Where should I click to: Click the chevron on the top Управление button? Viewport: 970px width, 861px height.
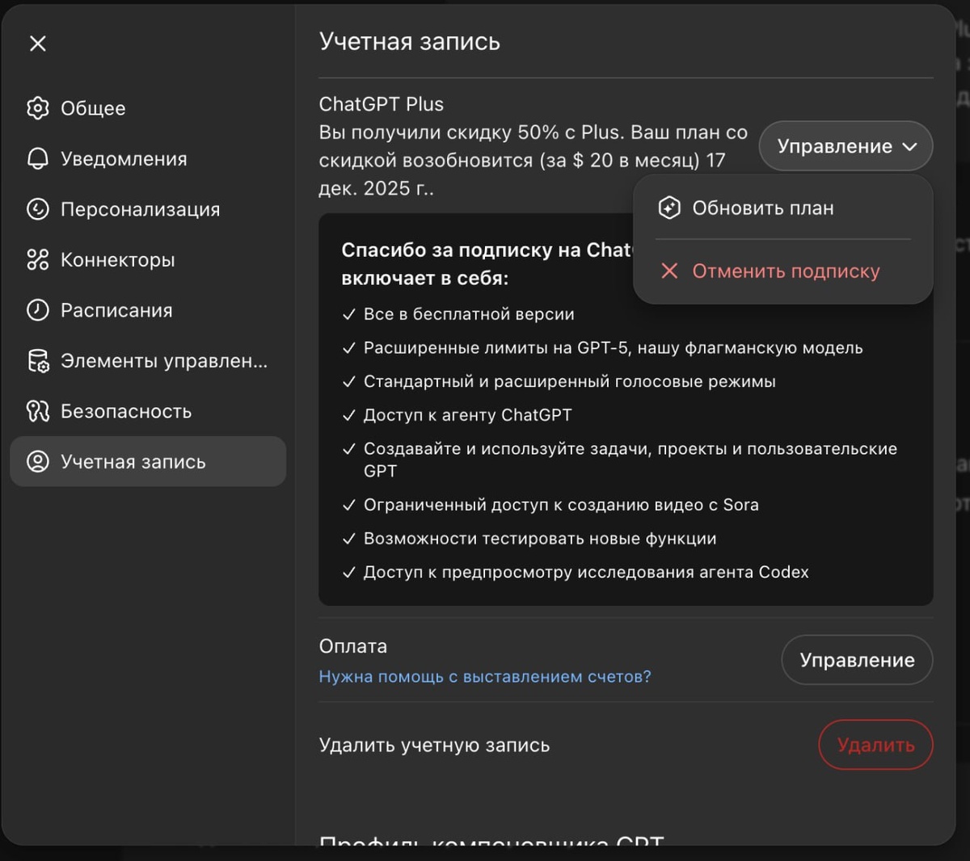(909, 147)
